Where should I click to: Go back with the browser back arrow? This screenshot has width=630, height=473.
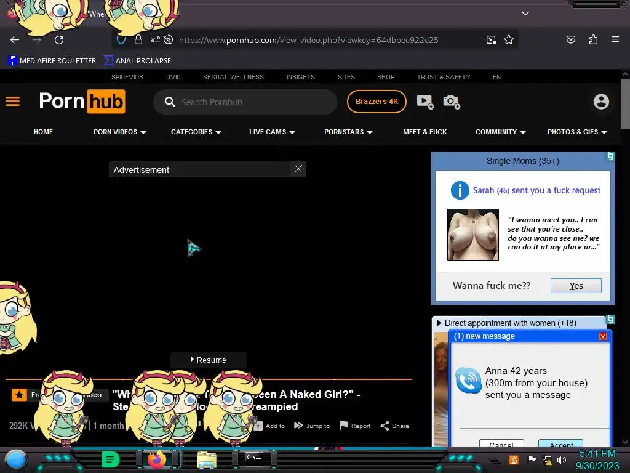coord(15,40)
